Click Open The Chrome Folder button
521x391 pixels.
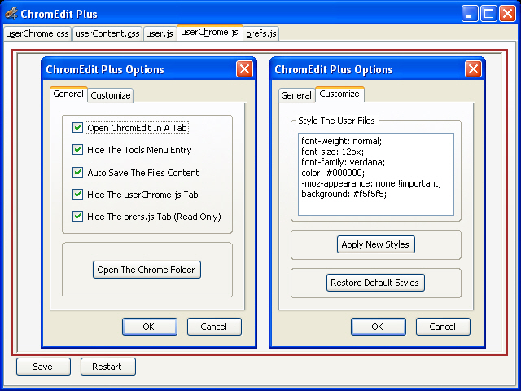(147, 270)
